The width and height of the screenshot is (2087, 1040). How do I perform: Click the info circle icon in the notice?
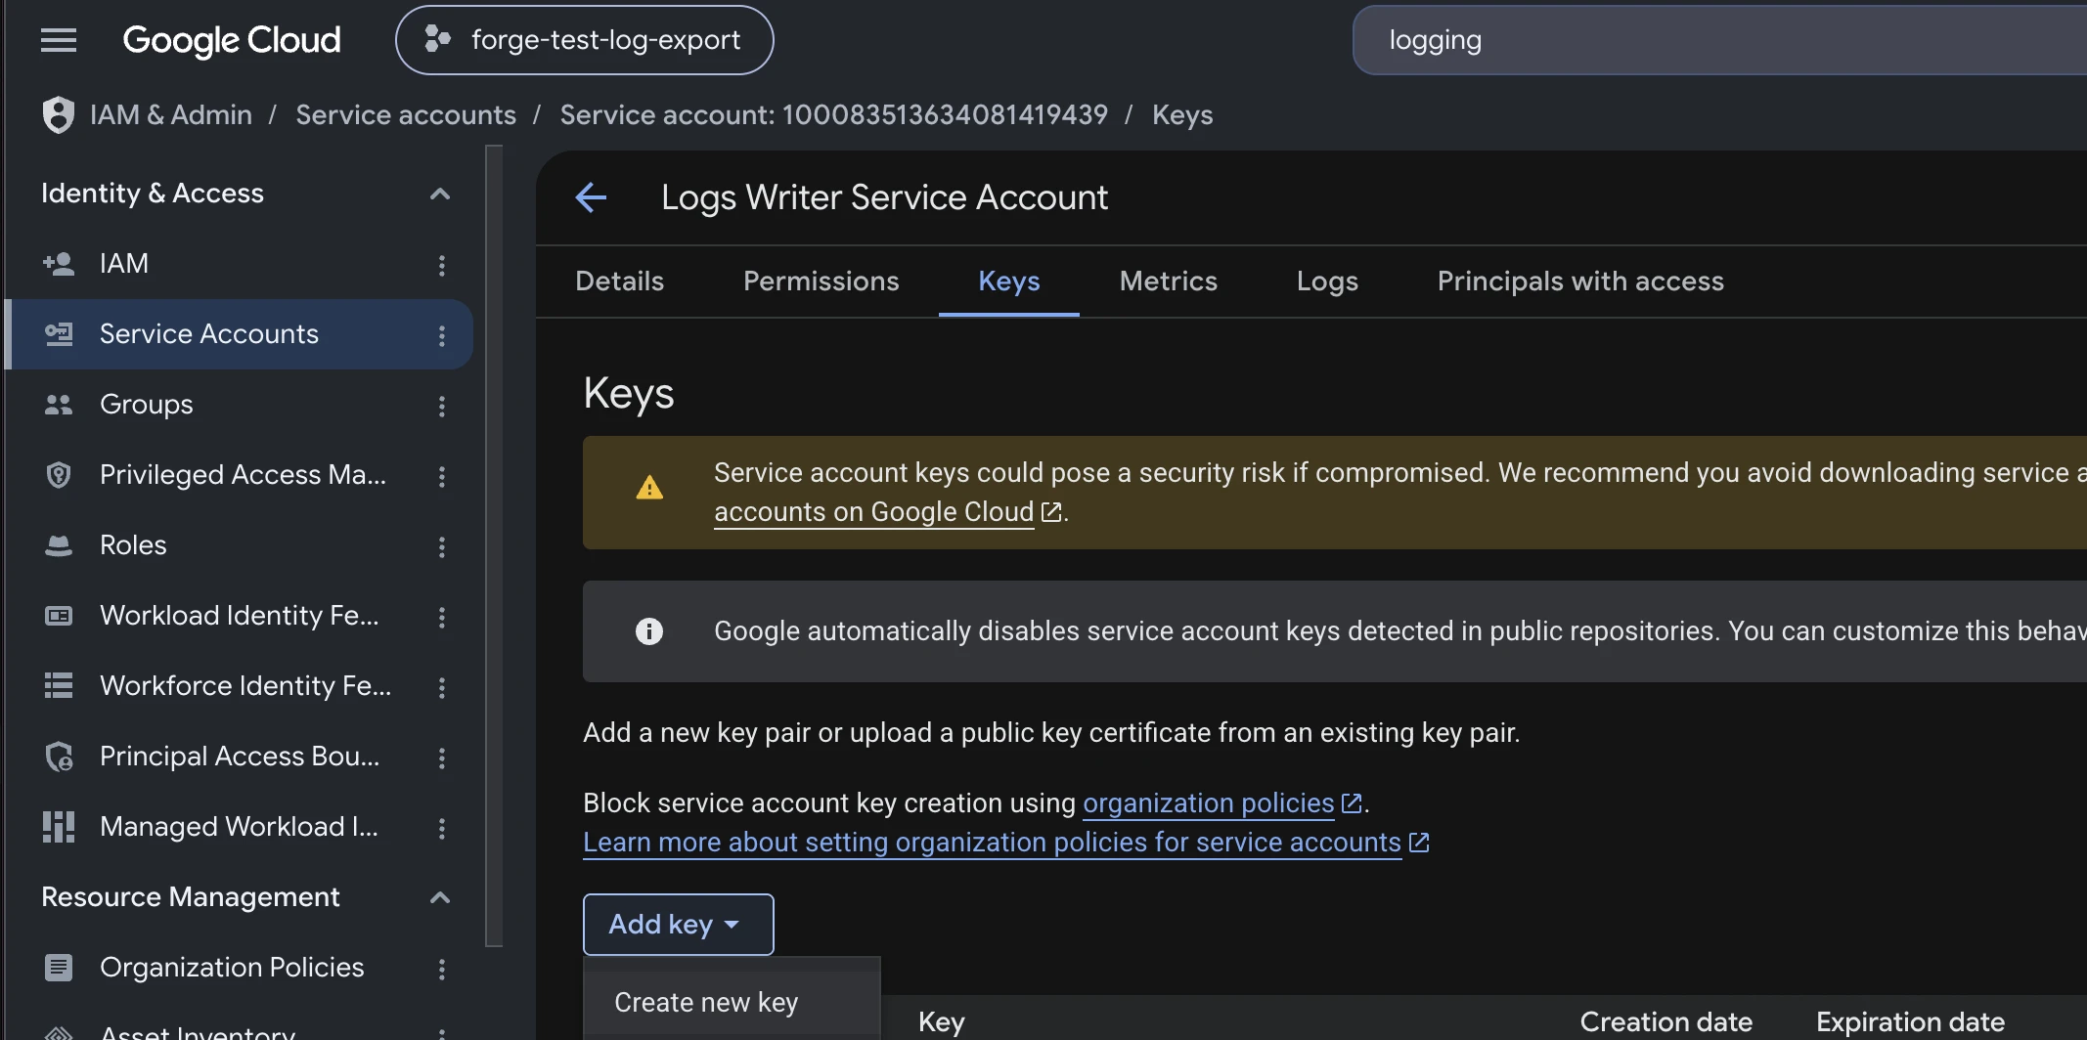(x=649, y=631)
